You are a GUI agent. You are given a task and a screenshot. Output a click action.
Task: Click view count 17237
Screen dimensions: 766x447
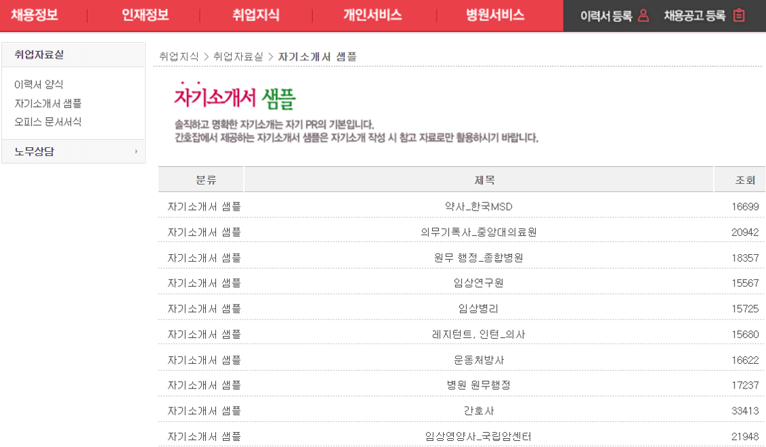[745, 385]
